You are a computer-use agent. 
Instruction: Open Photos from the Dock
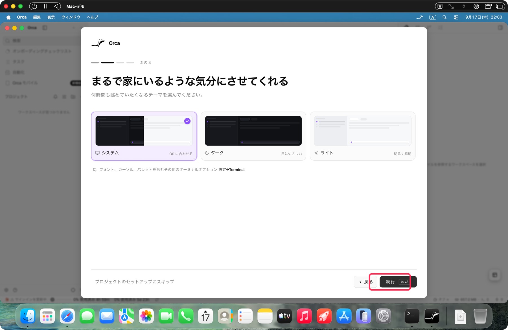pos(146,316)
